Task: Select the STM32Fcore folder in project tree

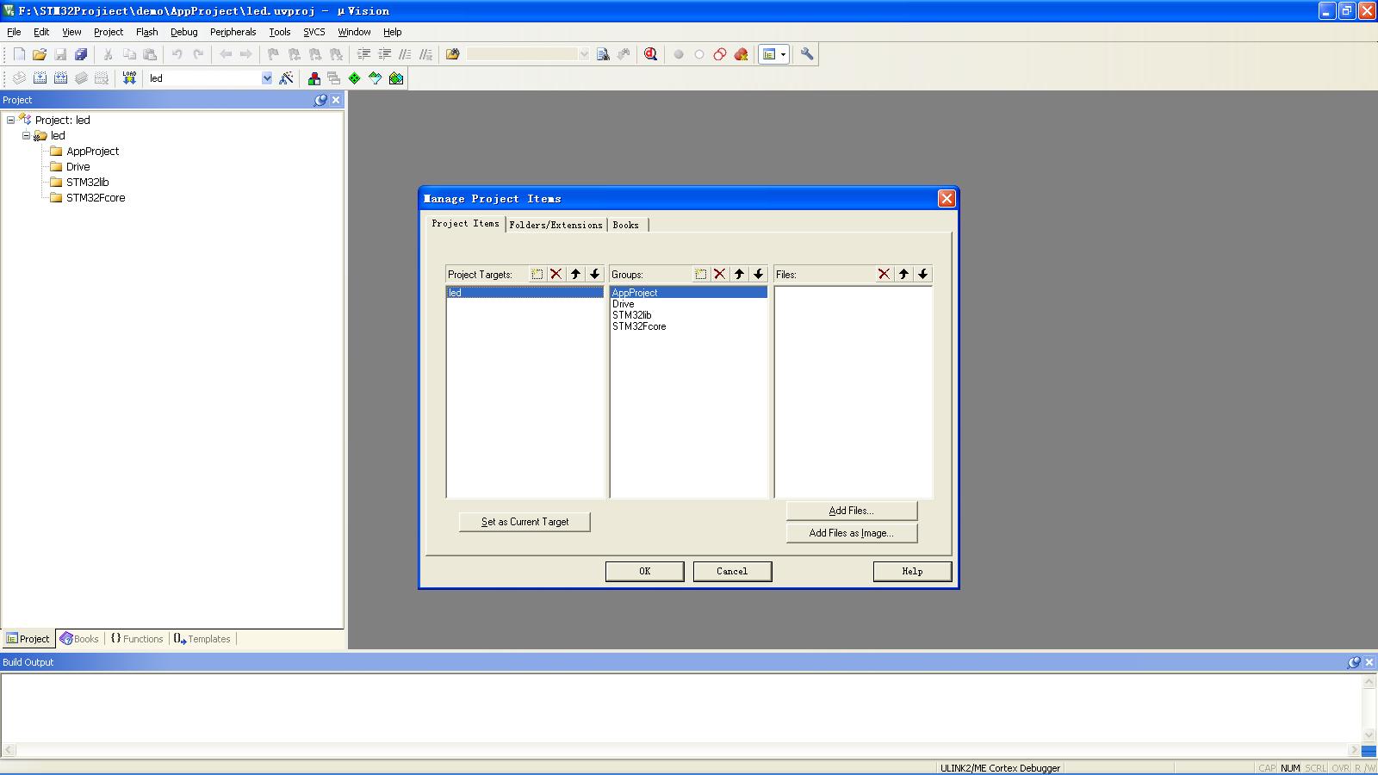Action: pyautogui.click(x=87, y=197)
